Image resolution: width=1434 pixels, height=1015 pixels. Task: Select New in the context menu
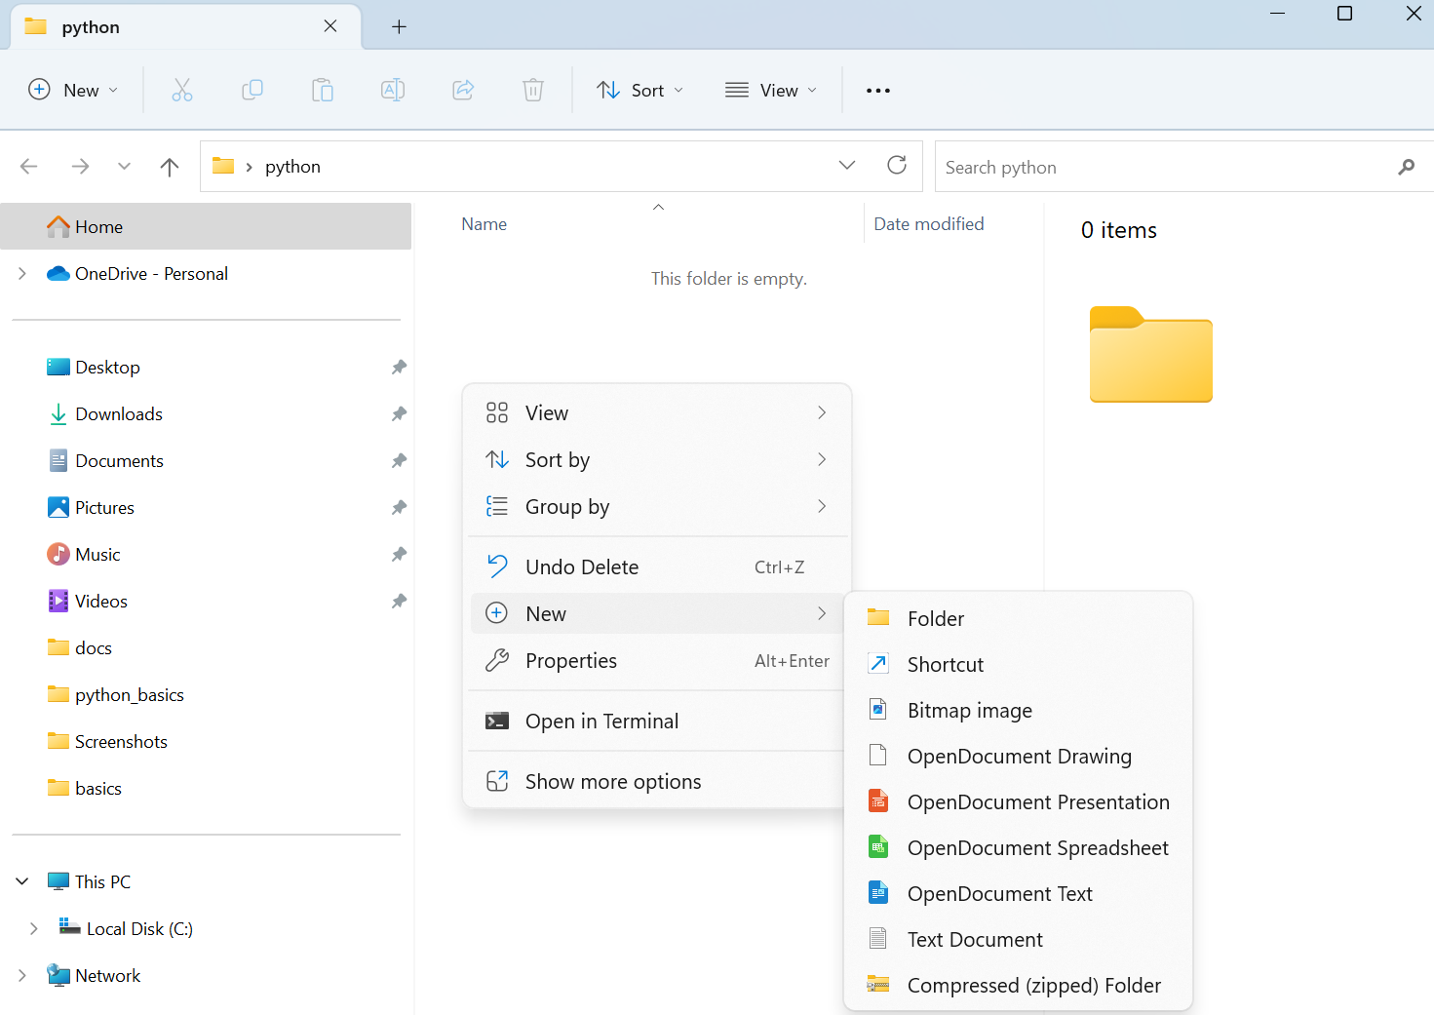click(x=657, y=614)
